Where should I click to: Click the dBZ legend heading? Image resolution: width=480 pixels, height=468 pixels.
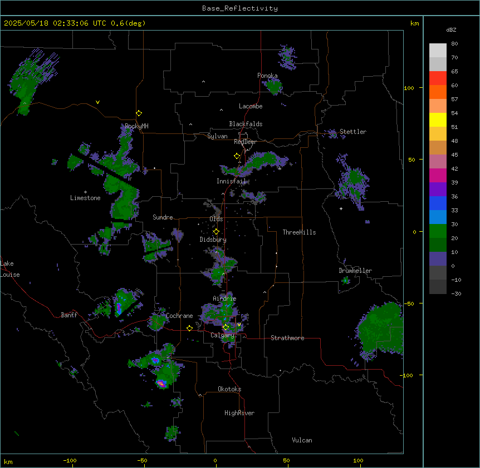tap(451, 30)
